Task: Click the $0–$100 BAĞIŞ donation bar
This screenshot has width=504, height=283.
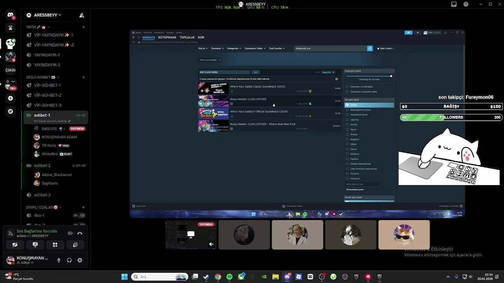Action: click(x=451, y=107)
